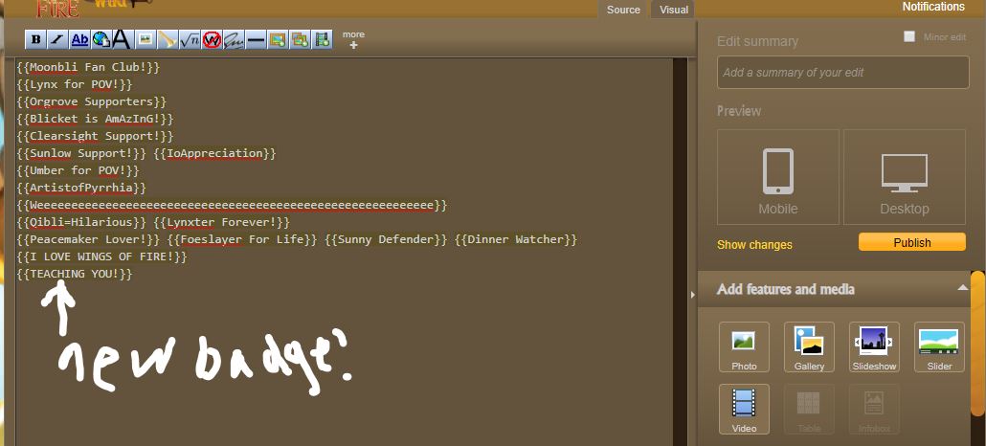Insert a math formula with square root icon
The image size is (986, 446).
coord(190,39)
